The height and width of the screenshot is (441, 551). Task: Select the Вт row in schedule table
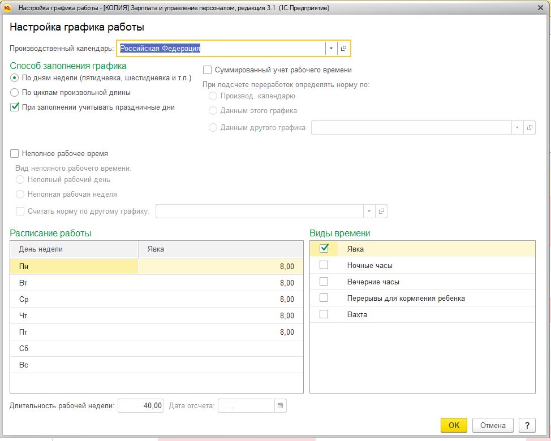point(157,283)
